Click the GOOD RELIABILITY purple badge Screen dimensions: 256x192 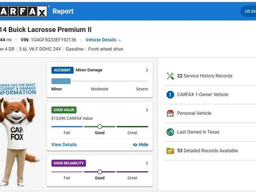[69, 163]
